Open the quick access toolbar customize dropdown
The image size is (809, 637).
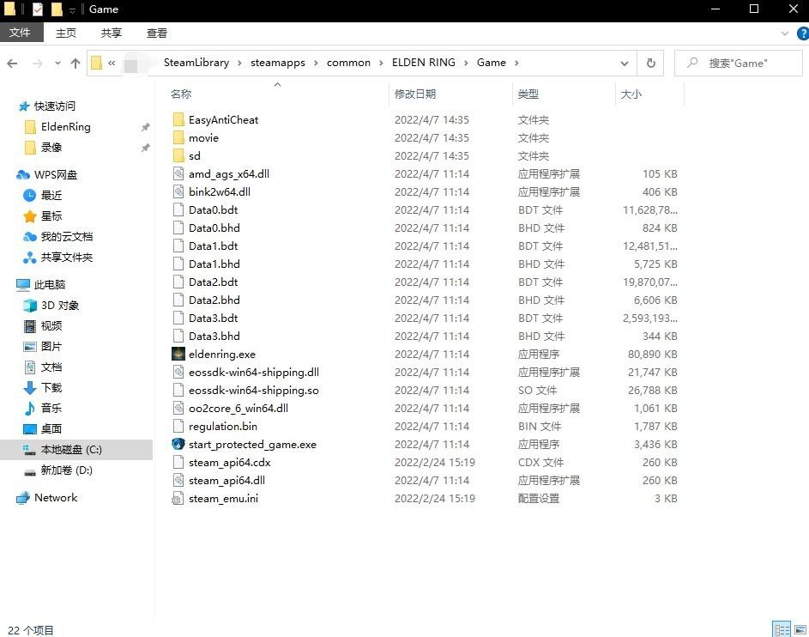point(71,9)
